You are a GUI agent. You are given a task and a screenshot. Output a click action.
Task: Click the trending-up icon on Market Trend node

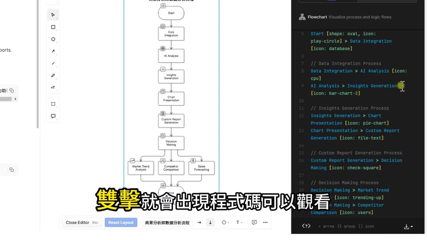(132, 160)
